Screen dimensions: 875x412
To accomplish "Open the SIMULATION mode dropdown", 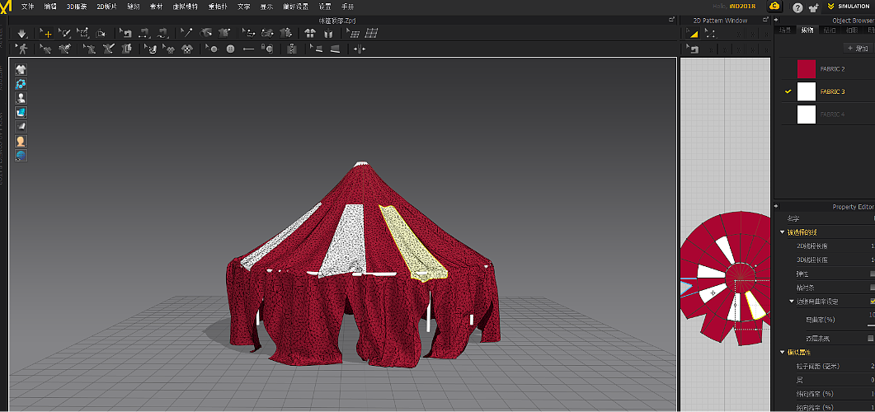I will pos(849,6).
